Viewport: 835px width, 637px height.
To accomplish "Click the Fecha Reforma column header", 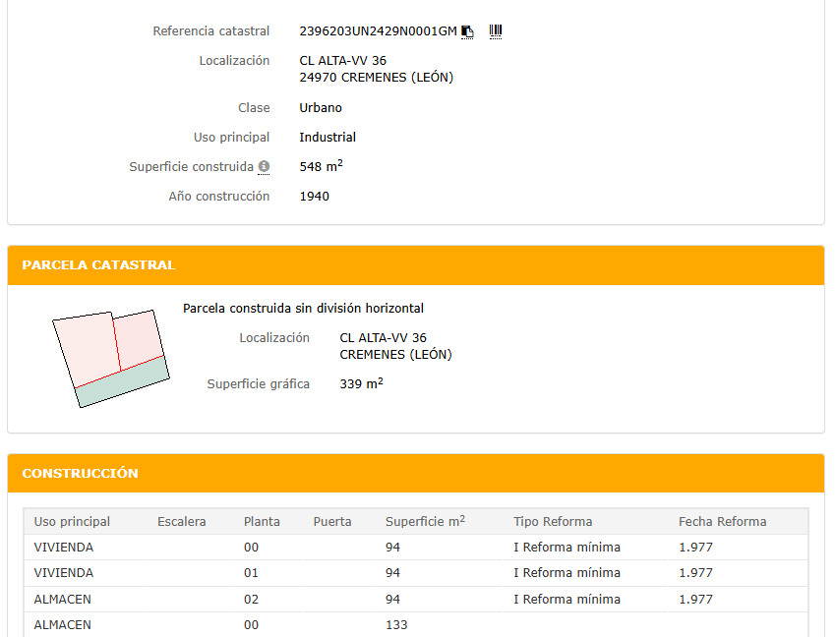I will coord(722,522).
